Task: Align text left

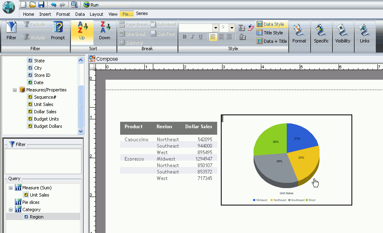Action: point(213,37)
